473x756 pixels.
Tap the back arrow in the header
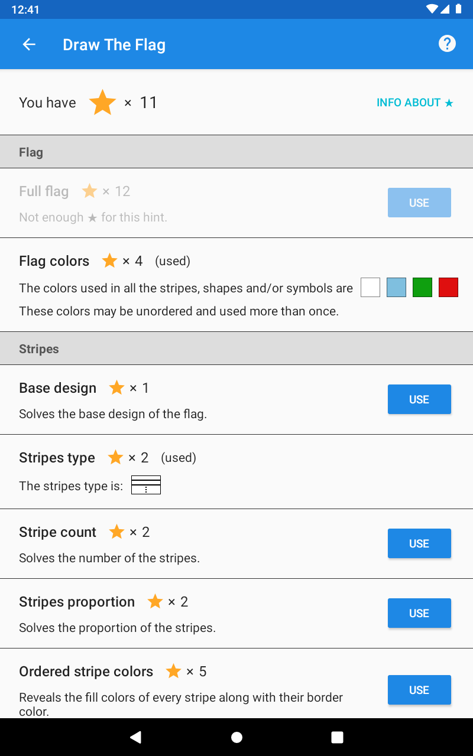click(x=29, y=44)
